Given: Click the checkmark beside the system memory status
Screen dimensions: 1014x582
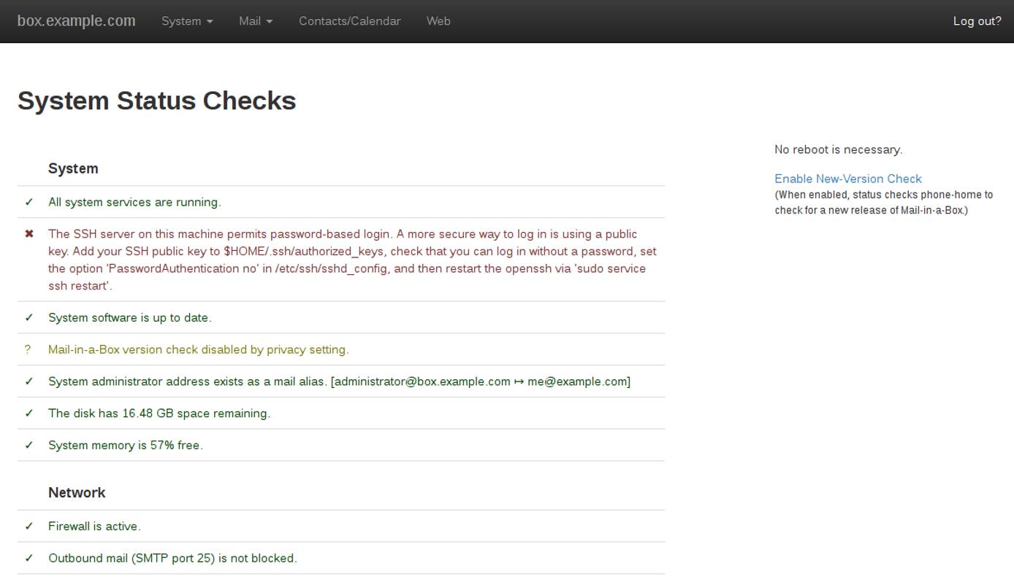Looking at the screenshot, I should coord(28,445).
